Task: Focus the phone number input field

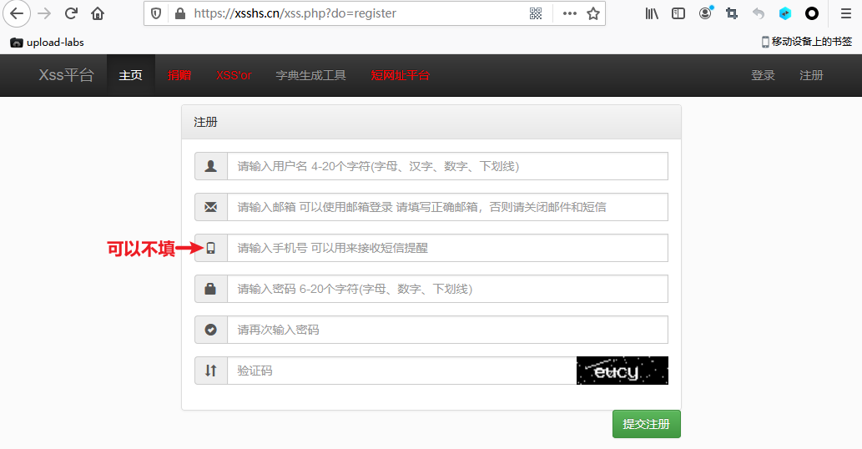Action: tap(447, 248)
